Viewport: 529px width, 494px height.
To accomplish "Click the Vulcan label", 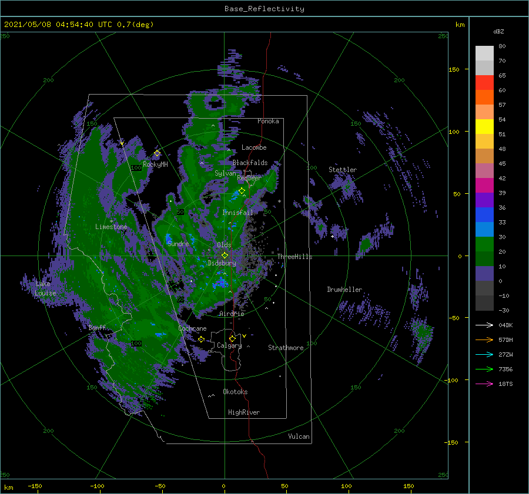I will click(x=299, y=436).
